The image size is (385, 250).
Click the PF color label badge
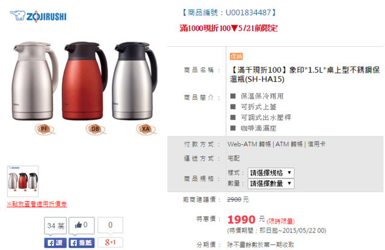pos(44,129)
